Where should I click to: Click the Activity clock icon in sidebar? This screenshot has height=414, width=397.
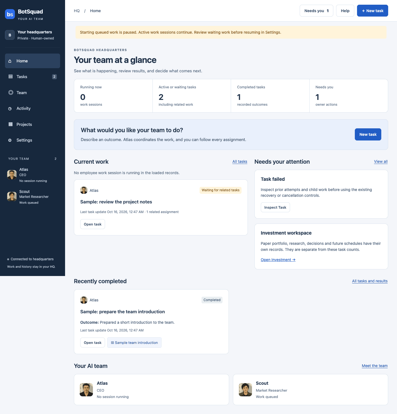point(10,109)
